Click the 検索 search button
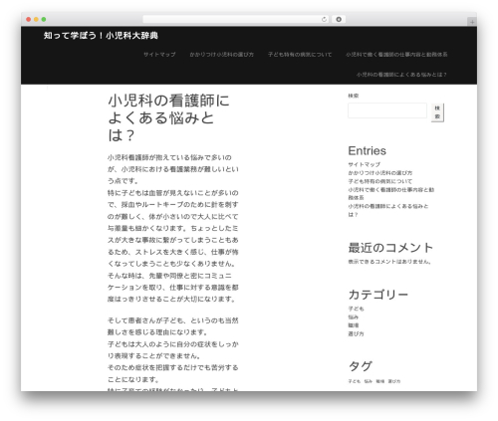Image resolution: width=498 pixels, height=421 pixels. pyautogui.click(x=437, y=112)
